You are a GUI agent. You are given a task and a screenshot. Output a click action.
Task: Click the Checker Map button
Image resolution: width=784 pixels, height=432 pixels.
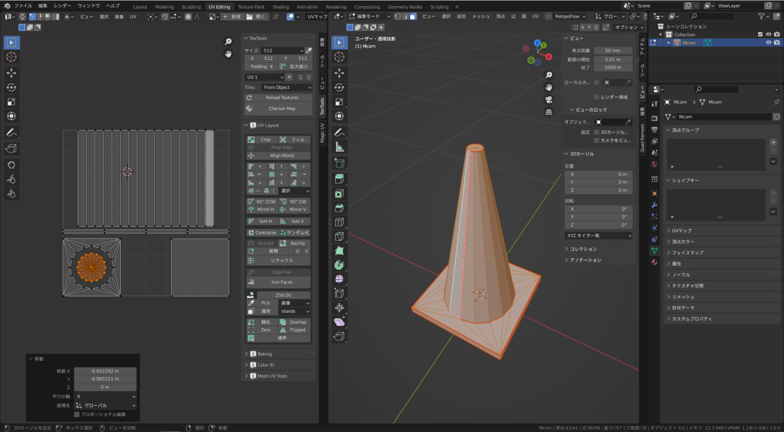click(281, 108)
